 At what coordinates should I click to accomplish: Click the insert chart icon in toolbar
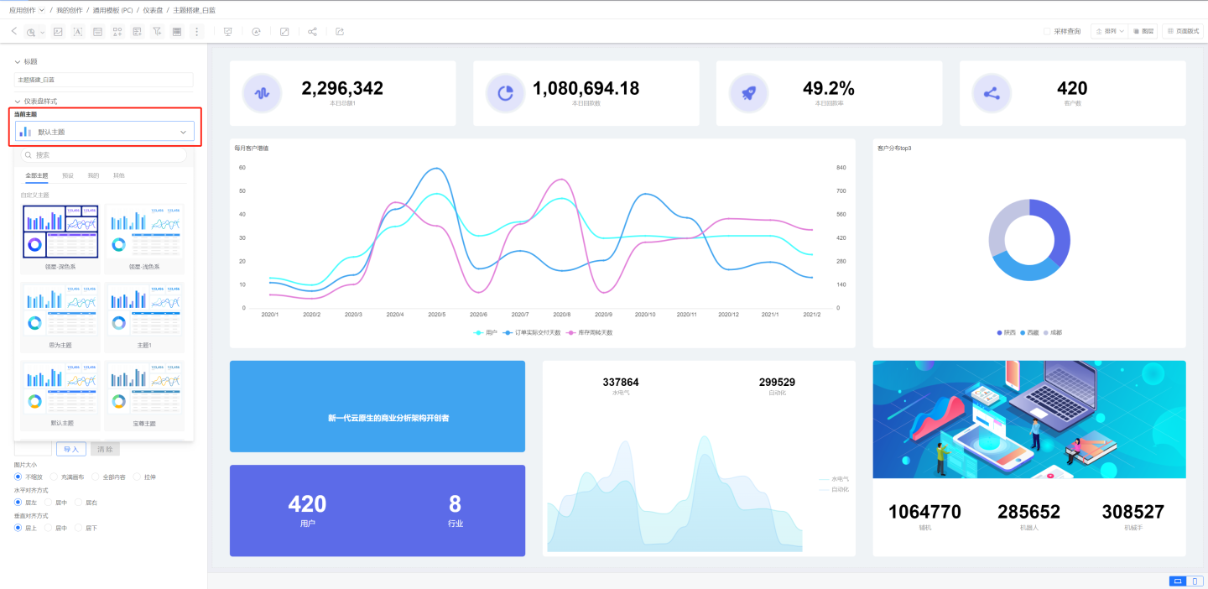click(x=58, y=31)
